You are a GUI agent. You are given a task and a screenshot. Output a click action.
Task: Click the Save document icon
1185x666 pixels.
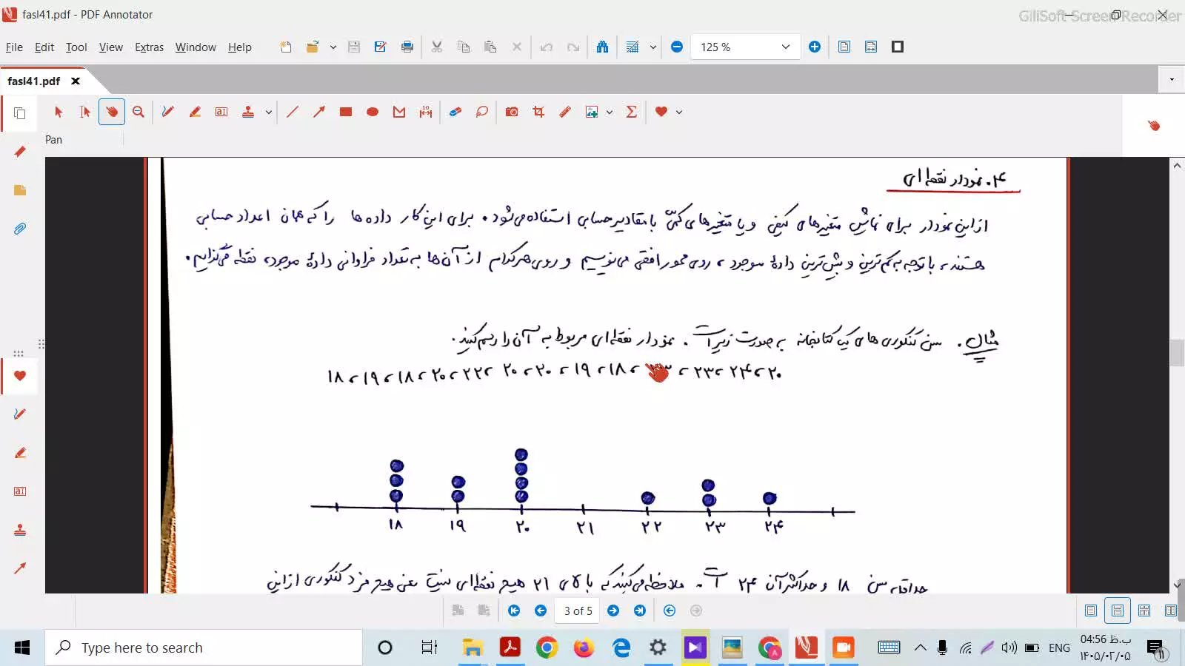point(354,47)
